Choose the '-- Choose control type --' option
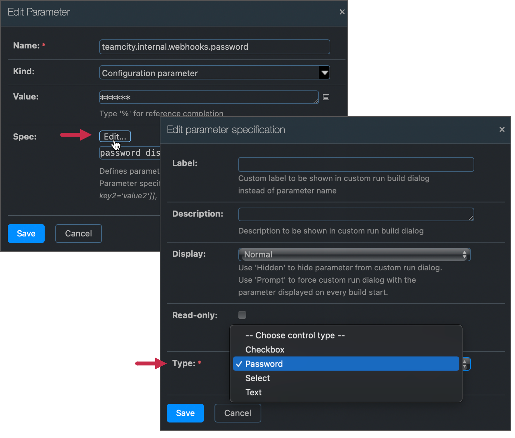Viewport: 515px width, 438px height. coord(346,335)
